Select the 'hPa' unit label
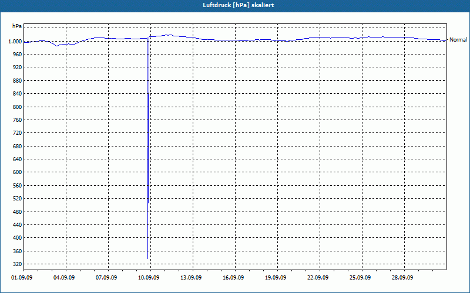 click(x=17, y=26)
